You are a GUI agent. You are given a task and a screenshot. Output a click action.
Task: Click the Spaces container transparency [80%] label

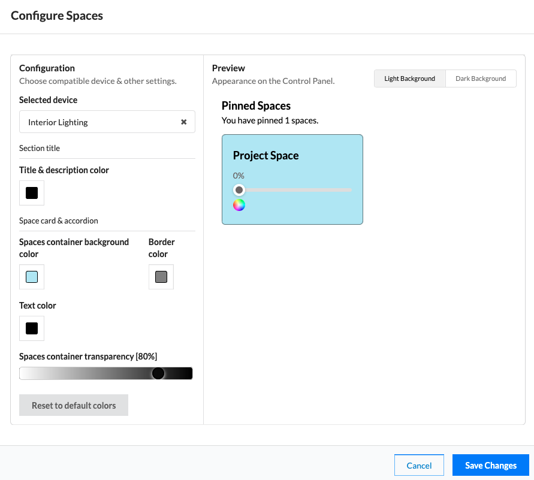pyautogui.click(x=88, y=357)
